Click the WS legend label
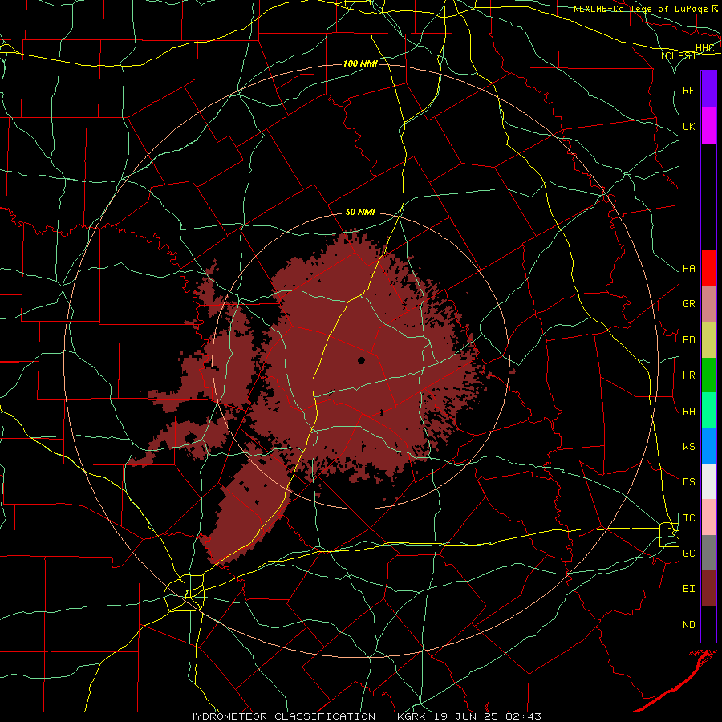 click(688, 447)
